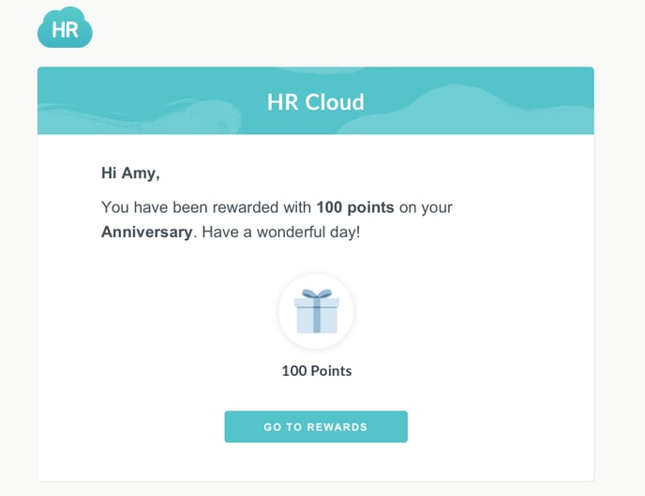645x496 pixels.
Task: Click the HR Cloud banner title
Action: [316, 101]
